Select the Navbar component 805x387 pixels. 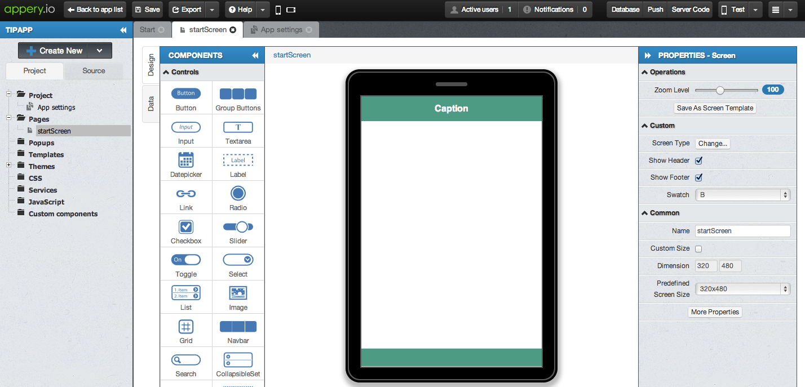coord(237,331)
